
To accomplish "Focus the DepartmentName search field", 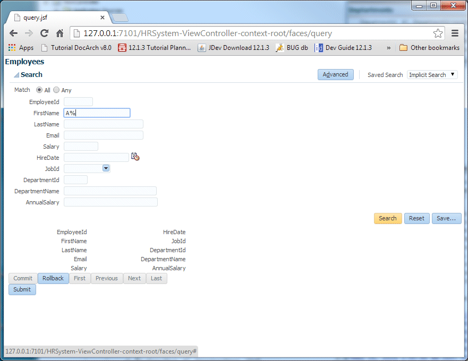I will coord(110,191).
